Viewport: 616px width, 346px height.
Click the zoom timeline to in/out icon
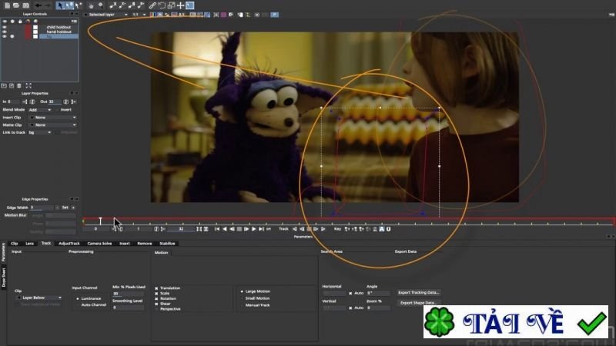point(199,228)
